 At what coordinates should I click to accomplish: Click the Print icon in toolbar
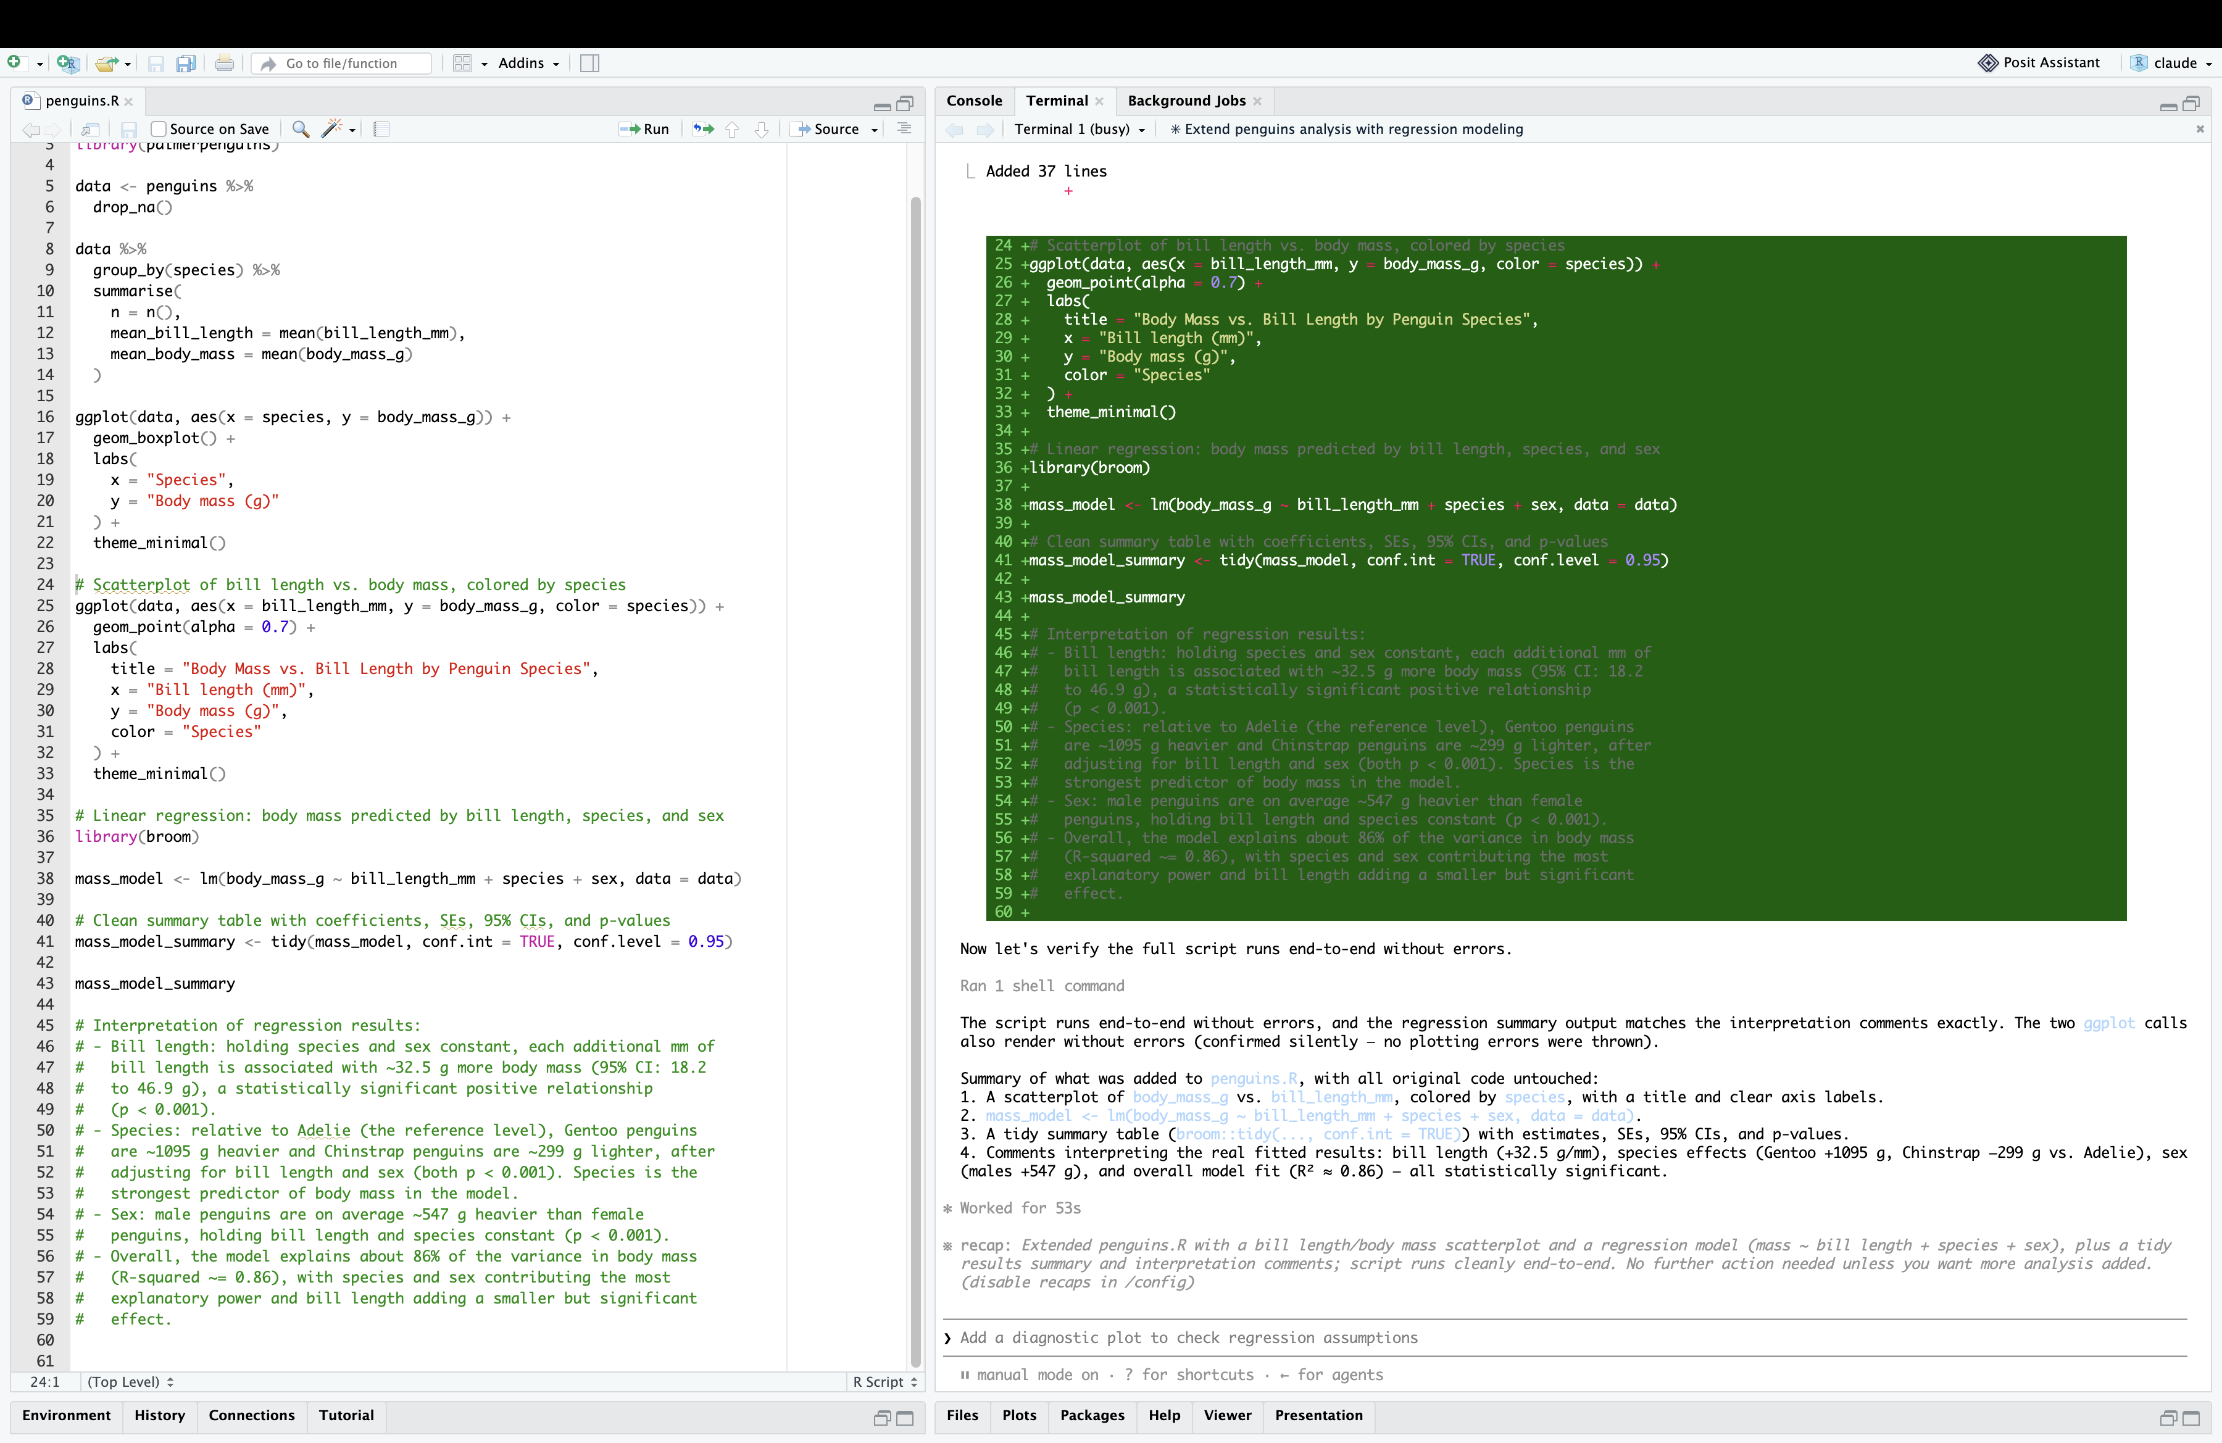[x=224, y=62]
